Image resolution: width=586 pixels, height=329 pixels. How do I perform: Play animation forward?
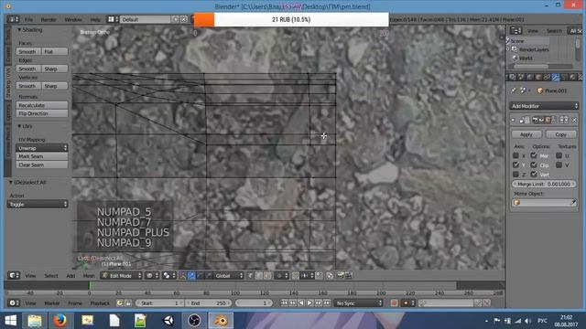(x=309, y=302)
